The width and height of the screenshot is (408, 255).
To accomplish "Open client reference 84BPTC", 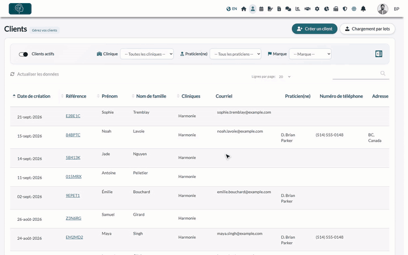I will (73, 135).
